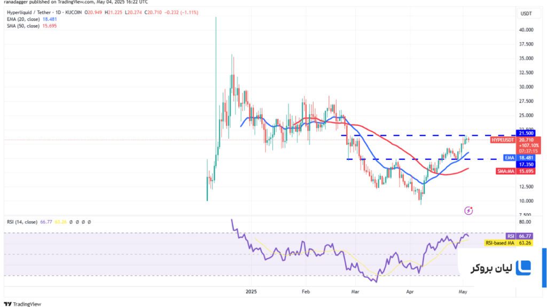
Task: Click the 40.000 price axis value
Action: click(526, 30)
